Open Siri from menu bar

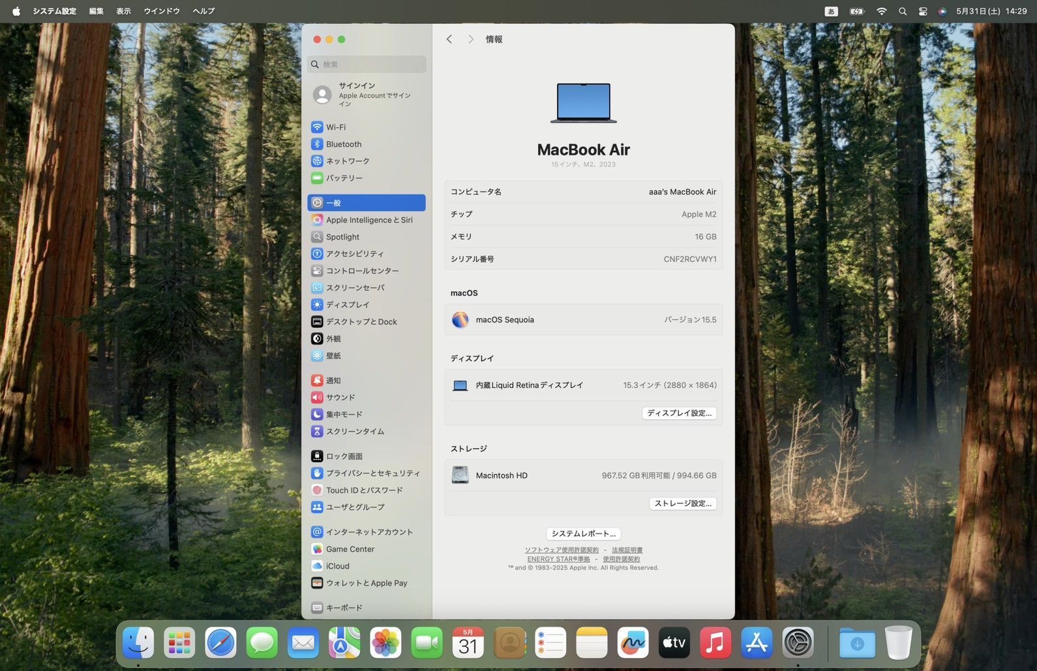942,11
